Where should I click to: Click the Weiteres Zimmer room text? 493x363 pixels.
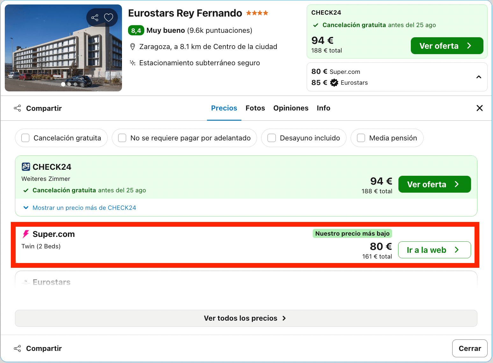pos(46,179)
